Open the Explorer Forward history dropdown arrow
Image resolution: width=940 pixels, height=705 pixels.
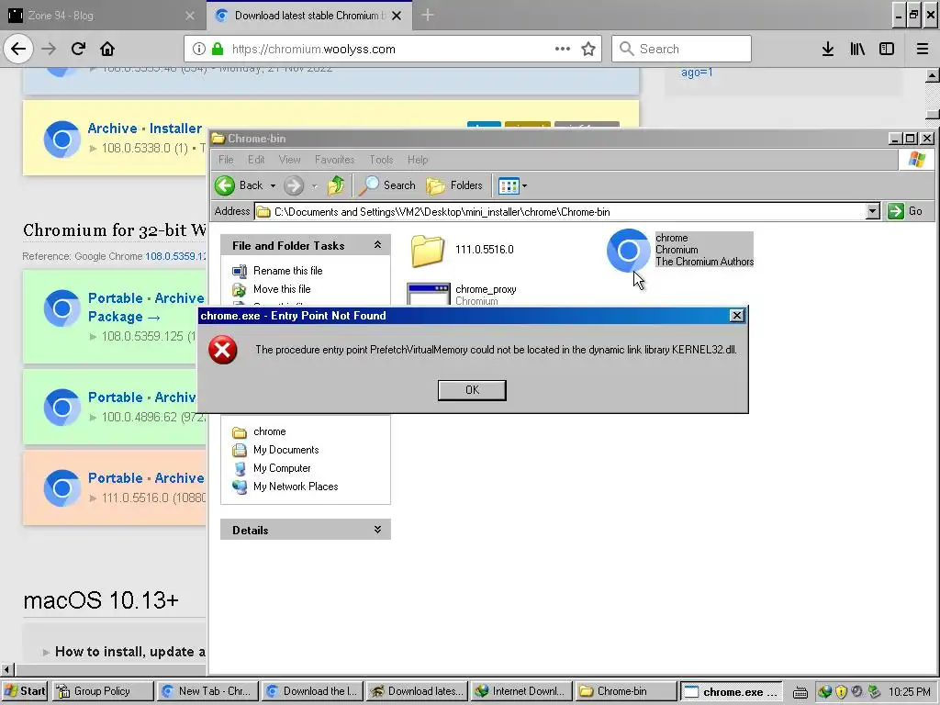pyautogui.click(x=314, y=185)
